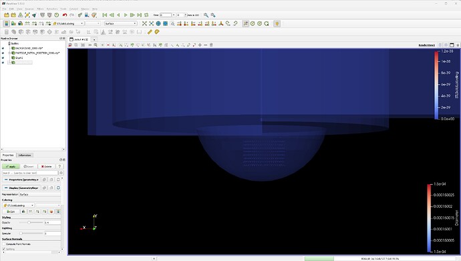Click the Zoom to Data icon
The width and height of the screenshot is (461, 261).
click(x=152, y=23)
